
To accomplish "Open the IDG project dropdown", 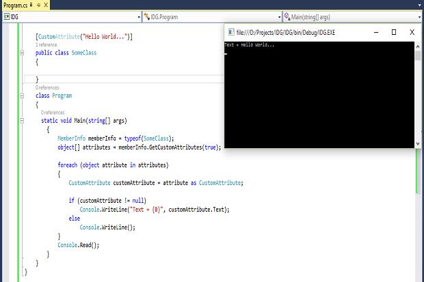I will 139,17.
